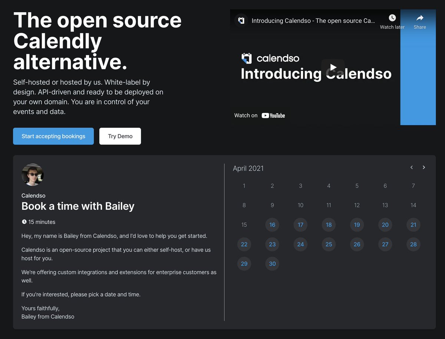Select April 21 on the calendar
The width and height of the screenshot is (445, 339).
[x=413, y=225]
